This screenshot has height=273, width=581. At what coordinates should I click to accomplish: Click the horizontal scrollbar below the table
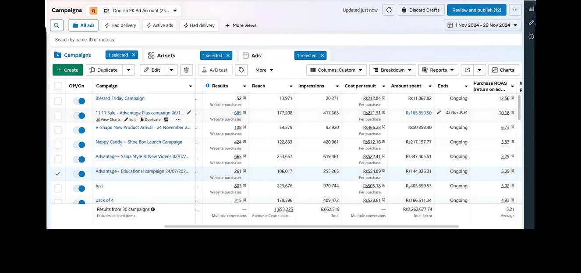[312, 226]
